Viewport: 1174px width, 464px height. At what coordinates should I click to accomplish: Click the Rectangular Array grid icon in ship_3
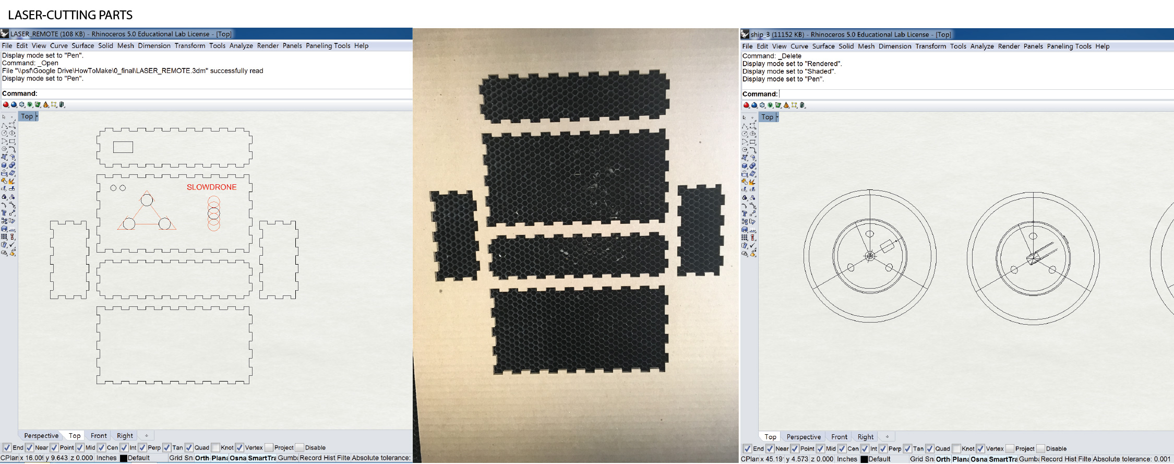(745, 237)
